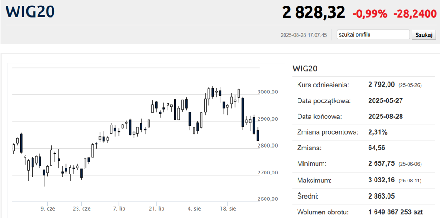Click the "szukaj profilu" search field

(x=373, y=35)
